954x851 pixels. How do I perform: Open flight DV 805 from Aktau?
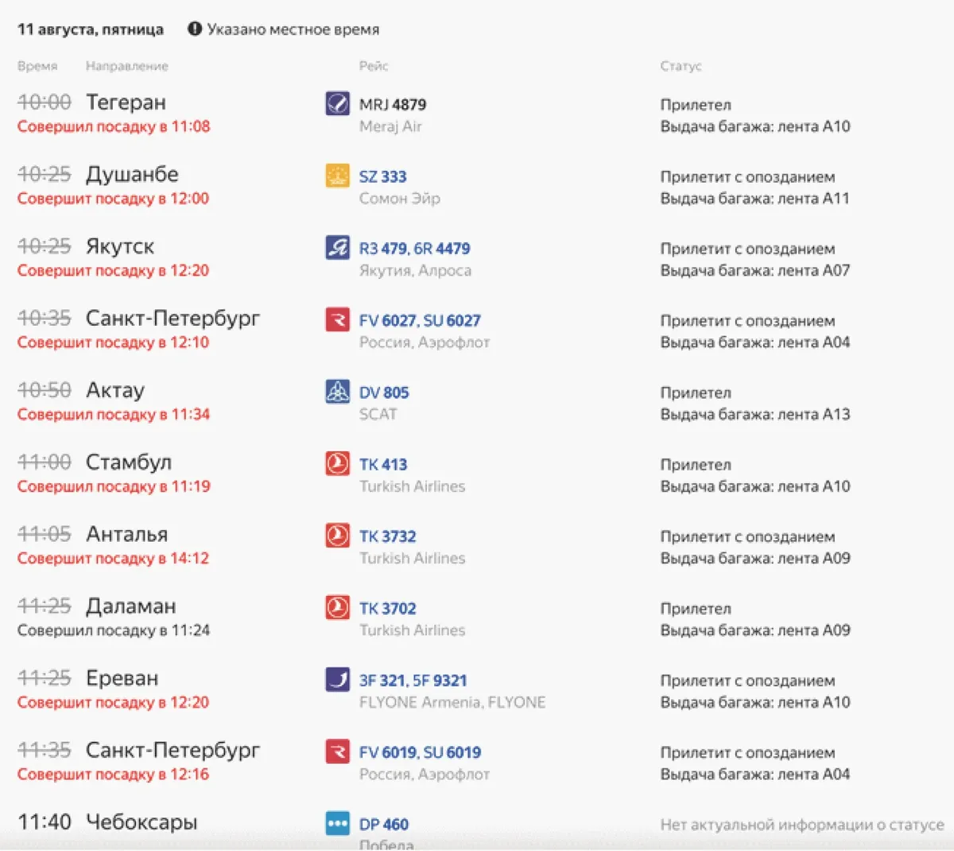383,393
